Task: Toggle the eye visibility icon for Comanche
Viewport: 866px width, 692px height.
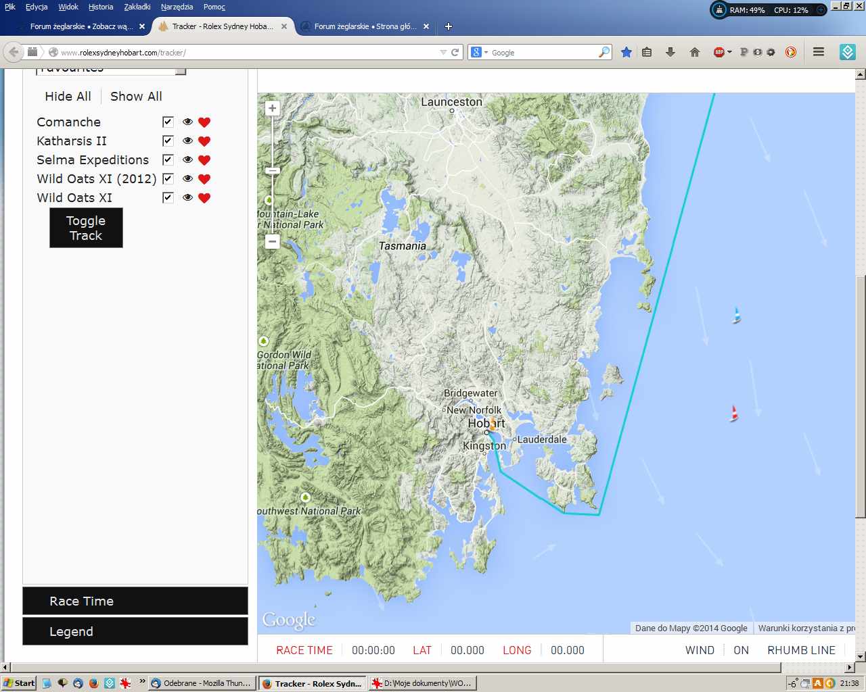Action: (187, 122)
